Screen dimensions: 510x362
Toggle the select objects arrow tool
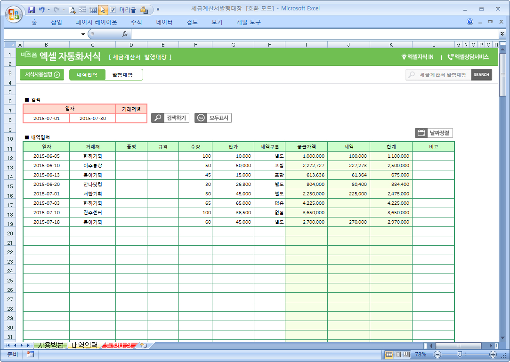point(103,9)
